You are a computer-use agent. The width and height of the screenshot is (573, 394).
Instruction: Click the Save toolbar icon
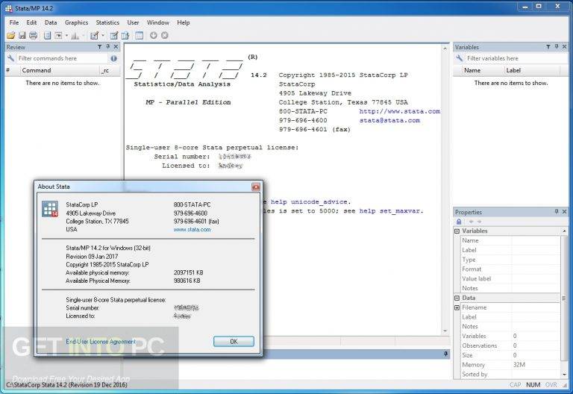click(x=22, y=36)
